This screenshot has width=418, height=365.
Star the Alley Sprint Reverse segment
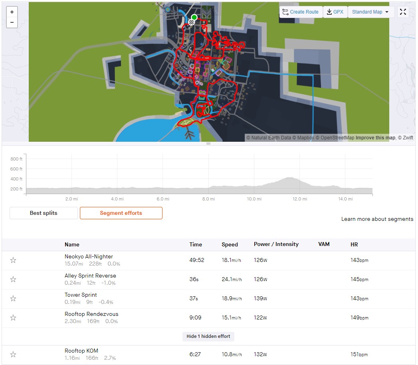coord(13,280)
